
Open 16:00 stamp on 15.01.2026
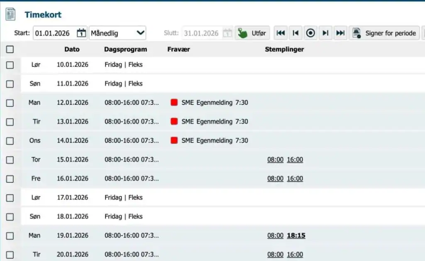pyautogui.click(x=295, y=160)
